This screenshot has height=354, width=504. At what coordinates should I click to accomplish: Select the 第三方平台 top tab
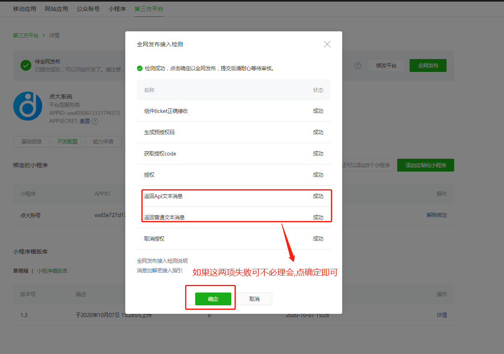[149, 9]
